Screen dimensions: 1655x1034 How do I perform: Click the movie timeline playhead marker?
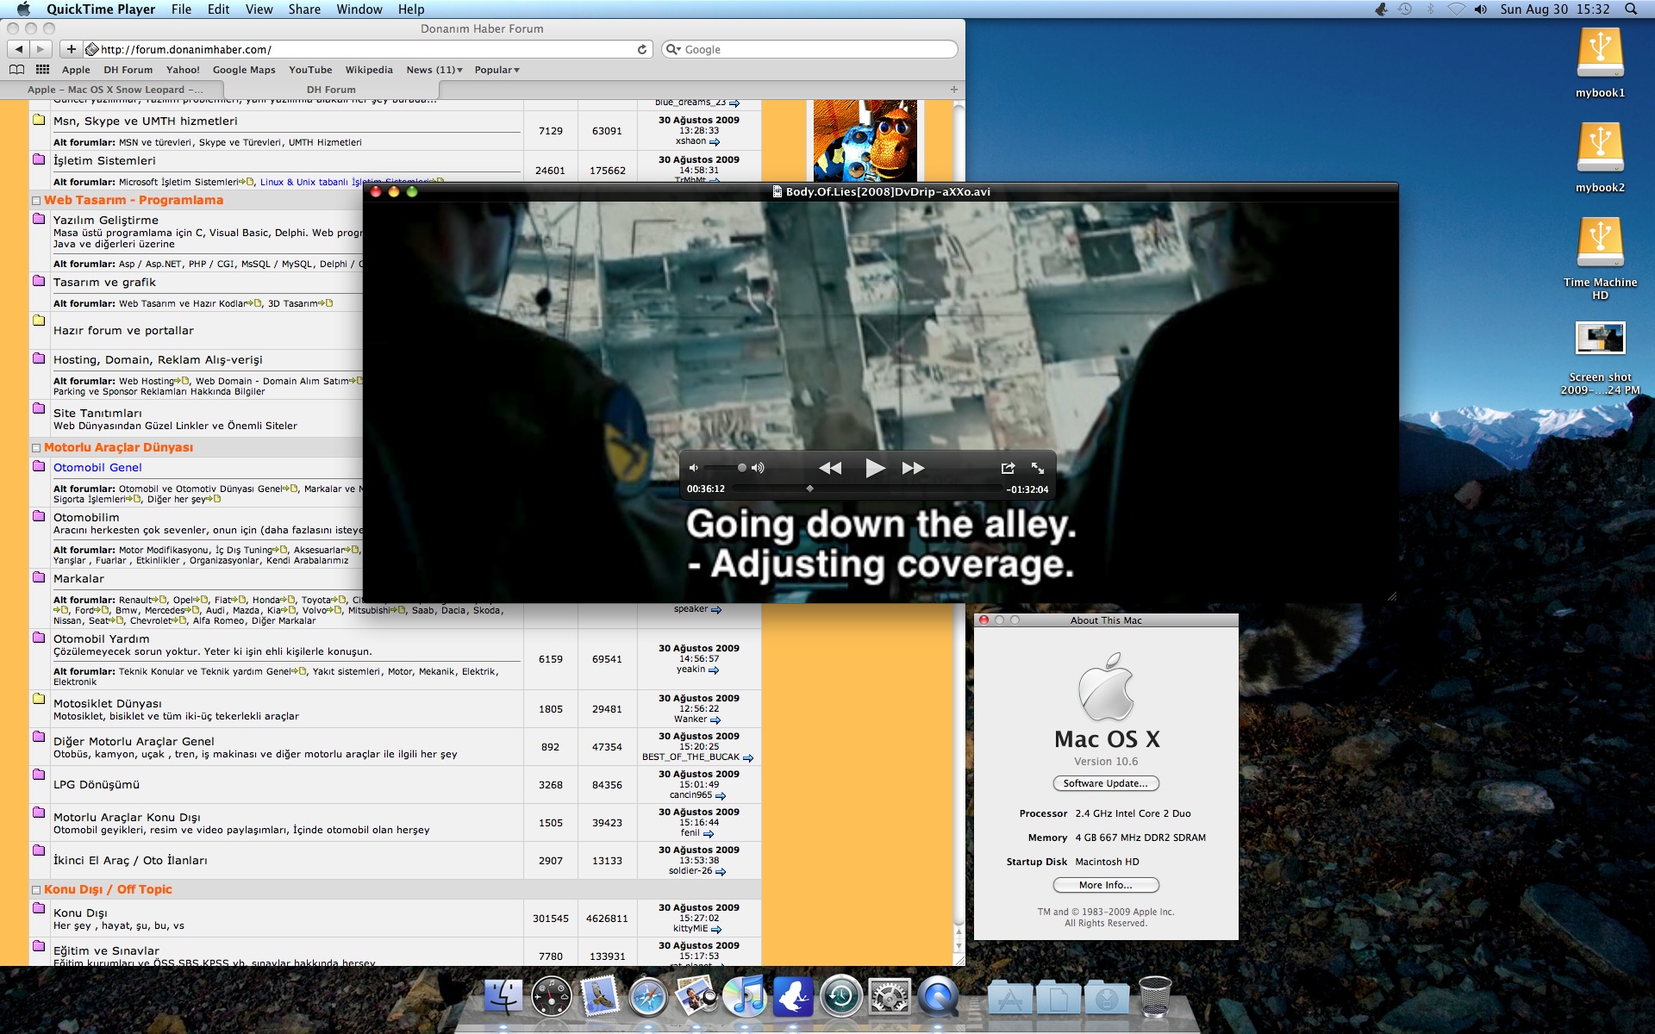809,489
